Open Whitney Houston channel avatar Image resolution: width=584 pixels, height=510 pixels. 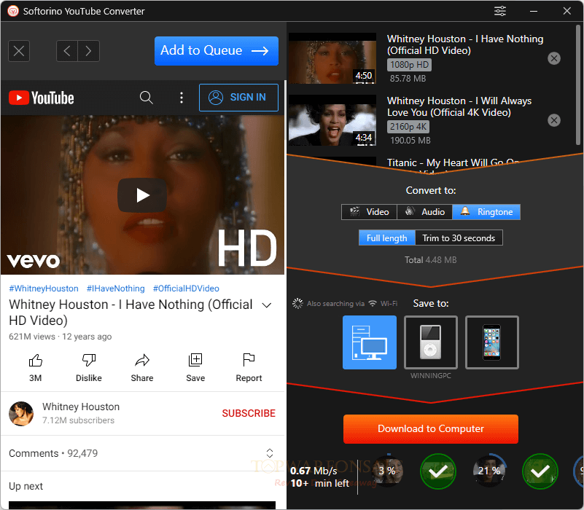point(21,414)
